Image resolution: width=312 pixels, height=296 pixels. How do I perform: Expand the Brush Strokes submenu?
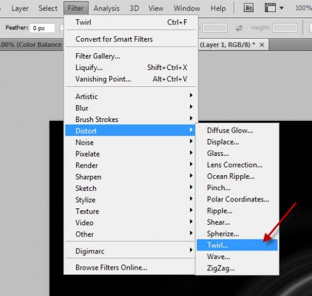pyautogui.click(x=130, y=120)
